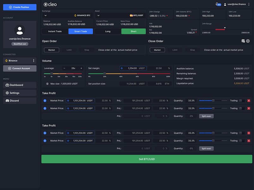Click the cleo logo
254x190 pixels.
point(50,4)
